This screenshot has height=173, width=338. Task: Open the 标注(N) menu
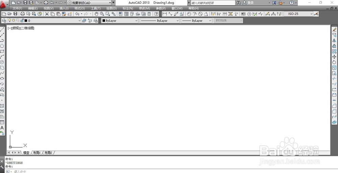tap(128, 8)
